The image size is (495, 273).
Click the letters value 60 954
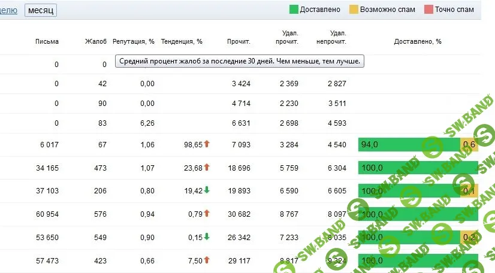47,214
